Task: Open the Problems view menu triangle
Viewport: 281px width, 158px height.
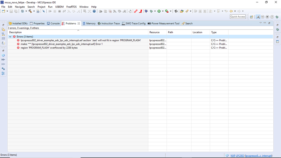Action: tap(260, 23)
